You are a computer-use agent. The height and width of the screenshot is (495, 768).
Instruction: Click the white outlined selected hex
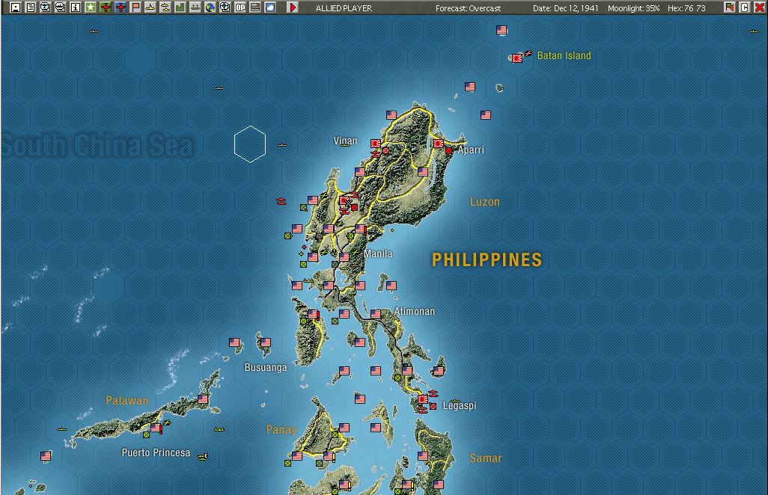[250, 144]
